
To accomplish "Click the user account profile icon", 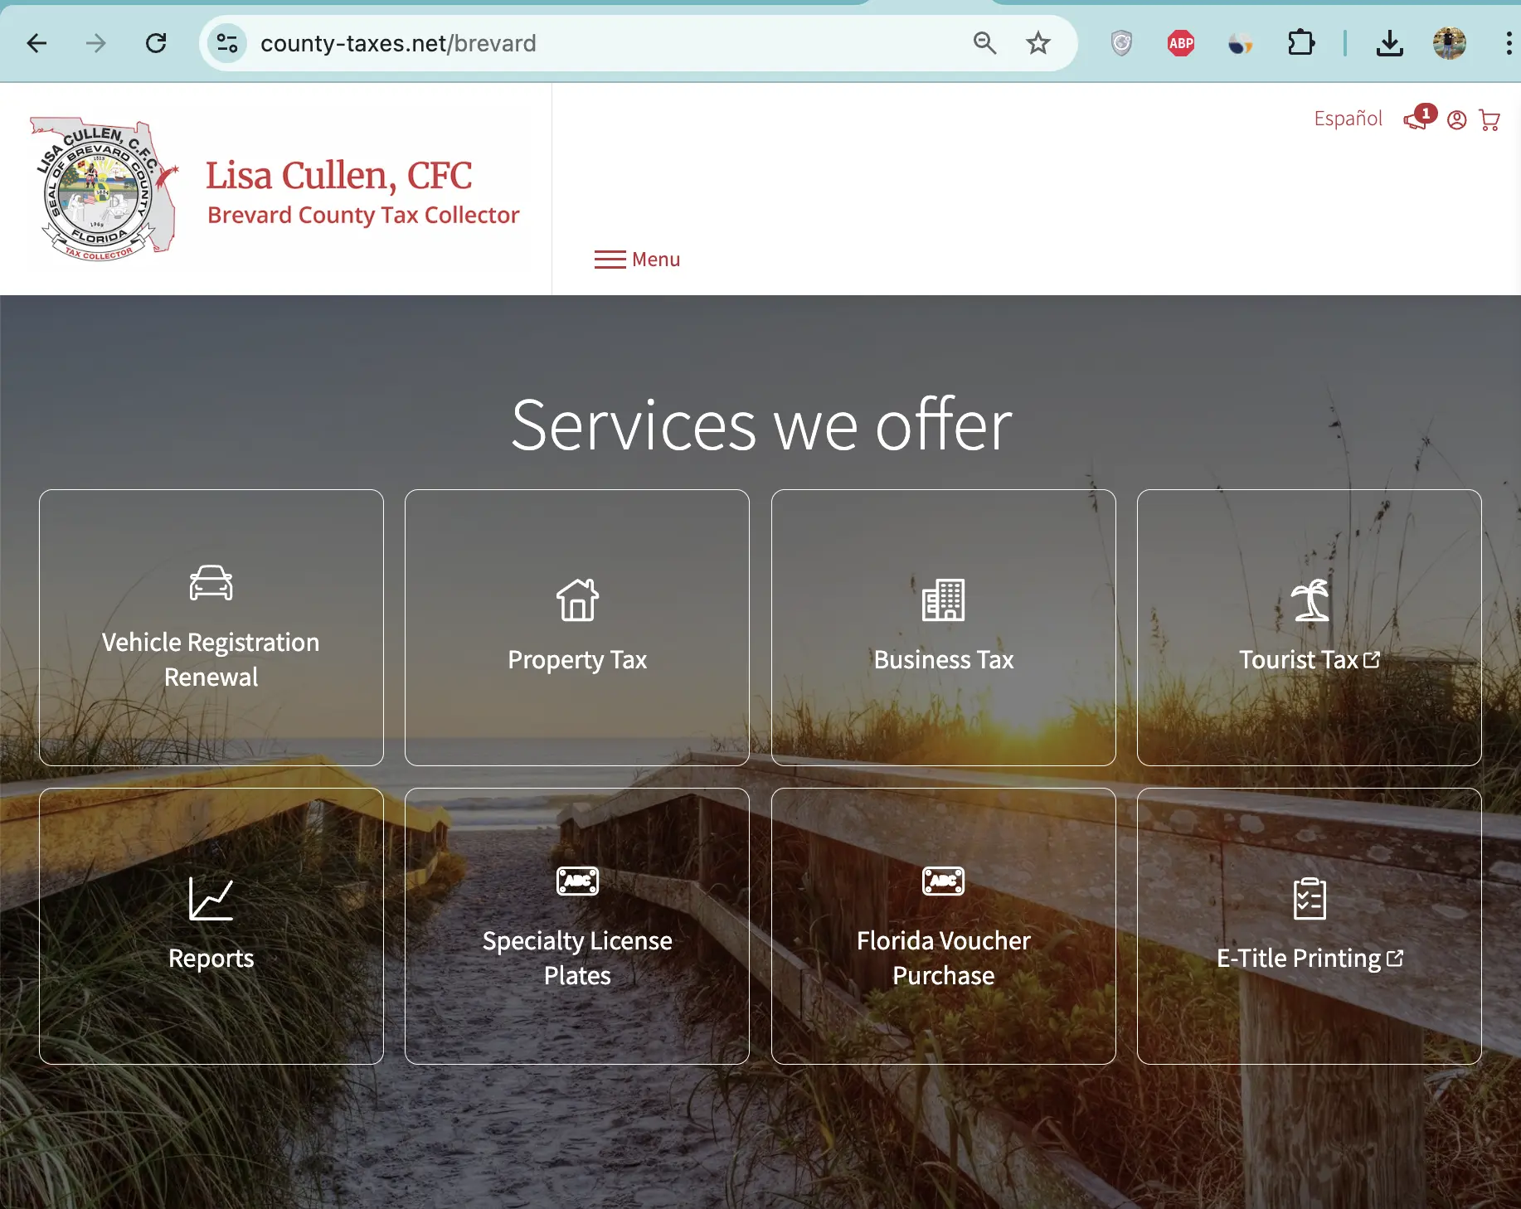I will click(1456, 121).
